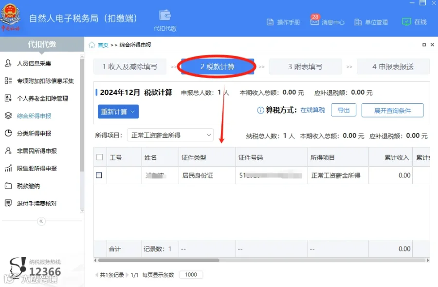Open 所得项目 combo box 正常工资薪金所得
Viewport: 438px width, 287px height.
pyautogui.click(x=170, y=135)
